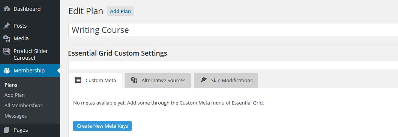Open Media via its sidebar icon

pos(7,38)
